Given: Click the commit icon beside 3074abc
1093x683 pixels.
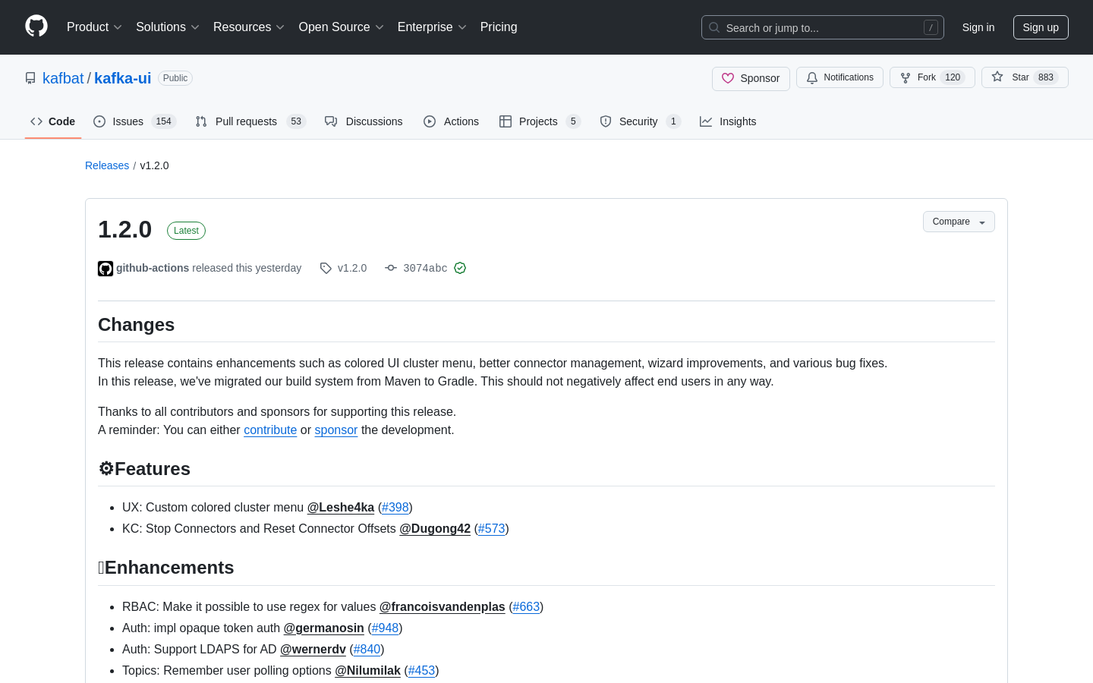Looking at the screenshot, I should point(391,268).
